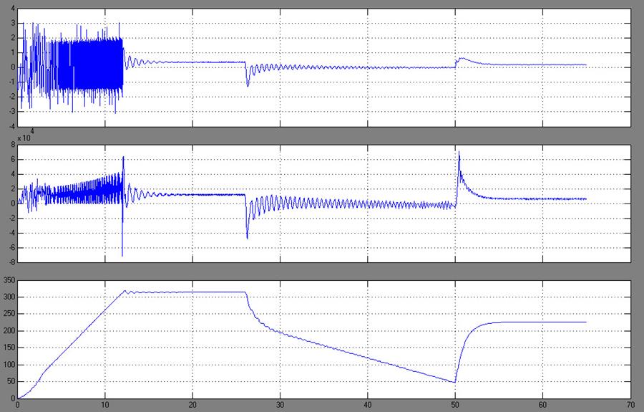Click the x-axis tick label 20

pos(192,406)
